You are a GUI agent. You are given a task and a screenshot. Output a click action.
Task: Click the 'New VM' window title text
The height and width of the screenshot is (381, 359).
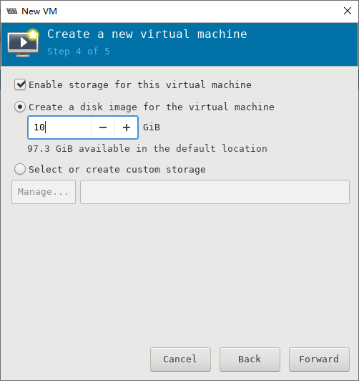[x=39, y=11]
